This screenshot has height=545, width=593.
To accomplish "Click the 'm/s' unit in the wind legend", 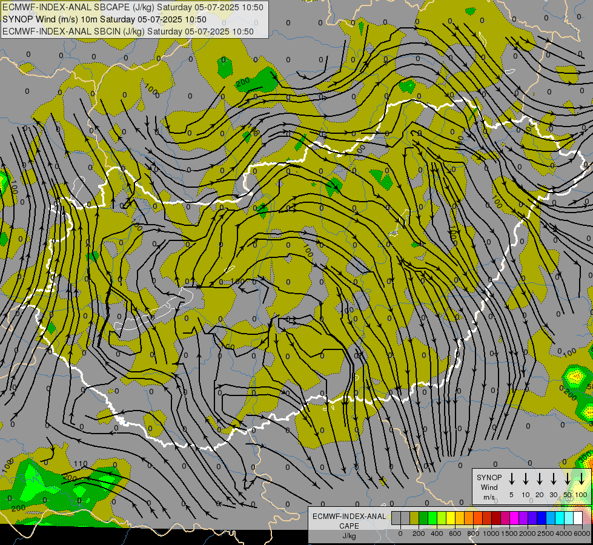I will click(x=489, y=497).
